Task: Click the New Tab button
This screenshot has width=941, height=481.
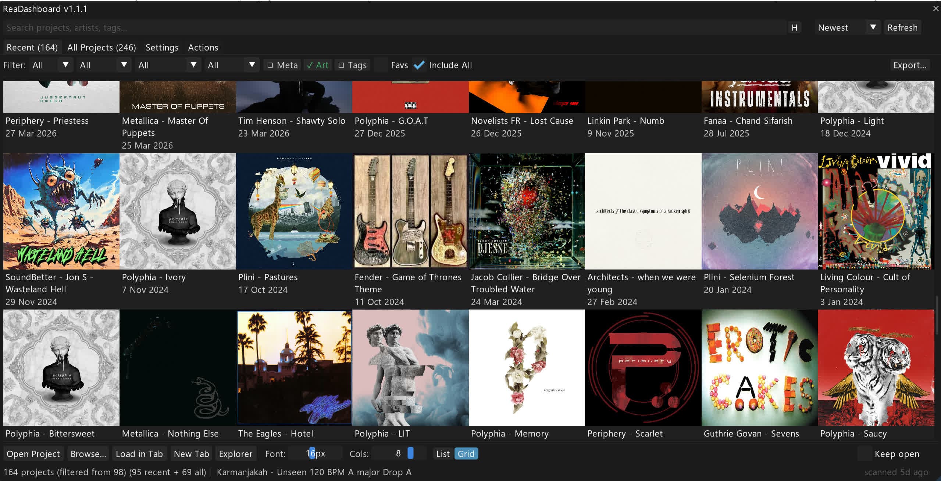Action: 191,454
